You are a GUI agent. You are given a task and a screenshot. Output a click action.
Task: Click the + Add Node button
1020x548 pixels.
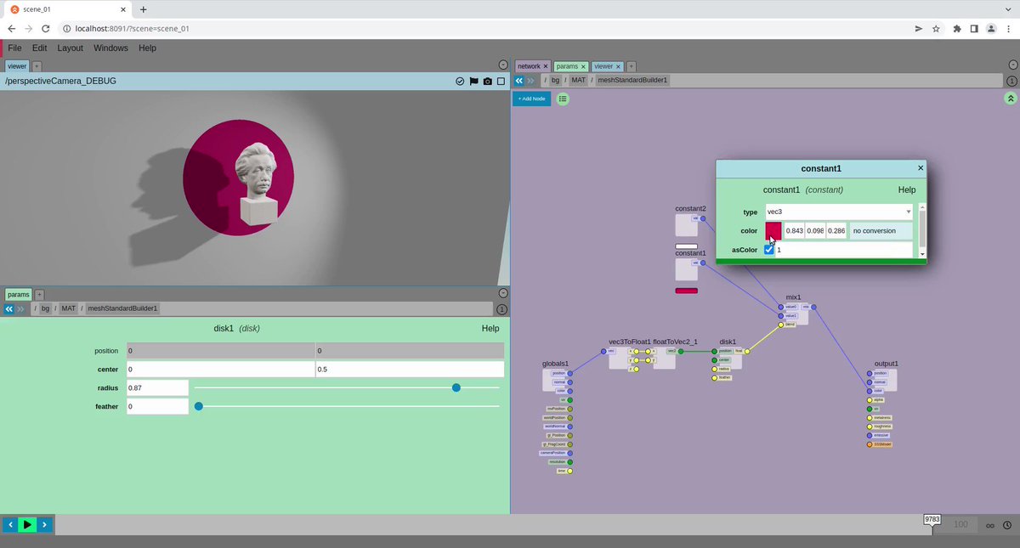pos(531,99)
